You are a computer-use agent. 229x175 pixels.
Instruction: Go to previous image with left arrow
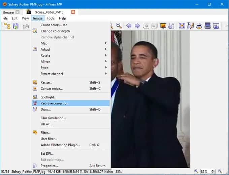click(x=129, y=26)
